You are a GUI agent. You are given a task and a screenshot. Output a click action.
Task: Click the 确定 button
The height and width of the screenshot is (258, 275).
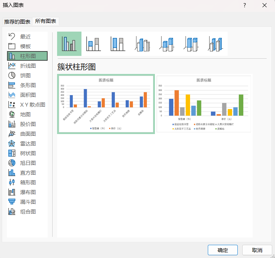223,250
